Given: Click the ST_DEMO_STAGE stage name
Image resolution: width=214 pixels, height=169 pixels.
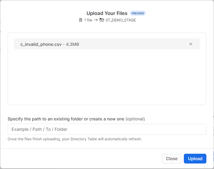Looking at the screenshot, I should tap(120, 20).
